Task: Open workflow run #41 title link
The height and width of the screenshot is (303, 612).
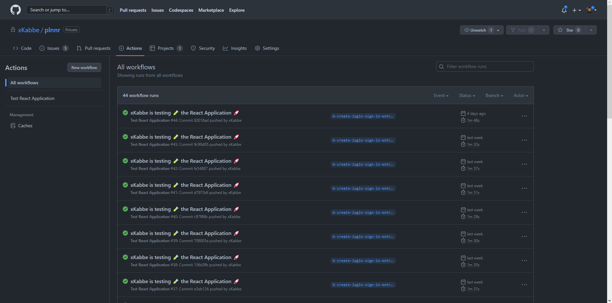Action: (x=185, y=185)
